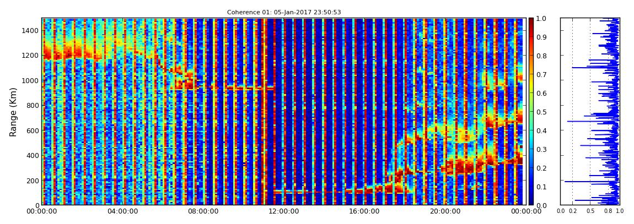Screen dimensions: 634x224
Task: Click the colorbar 0.1 label
Action: (541, 187)
